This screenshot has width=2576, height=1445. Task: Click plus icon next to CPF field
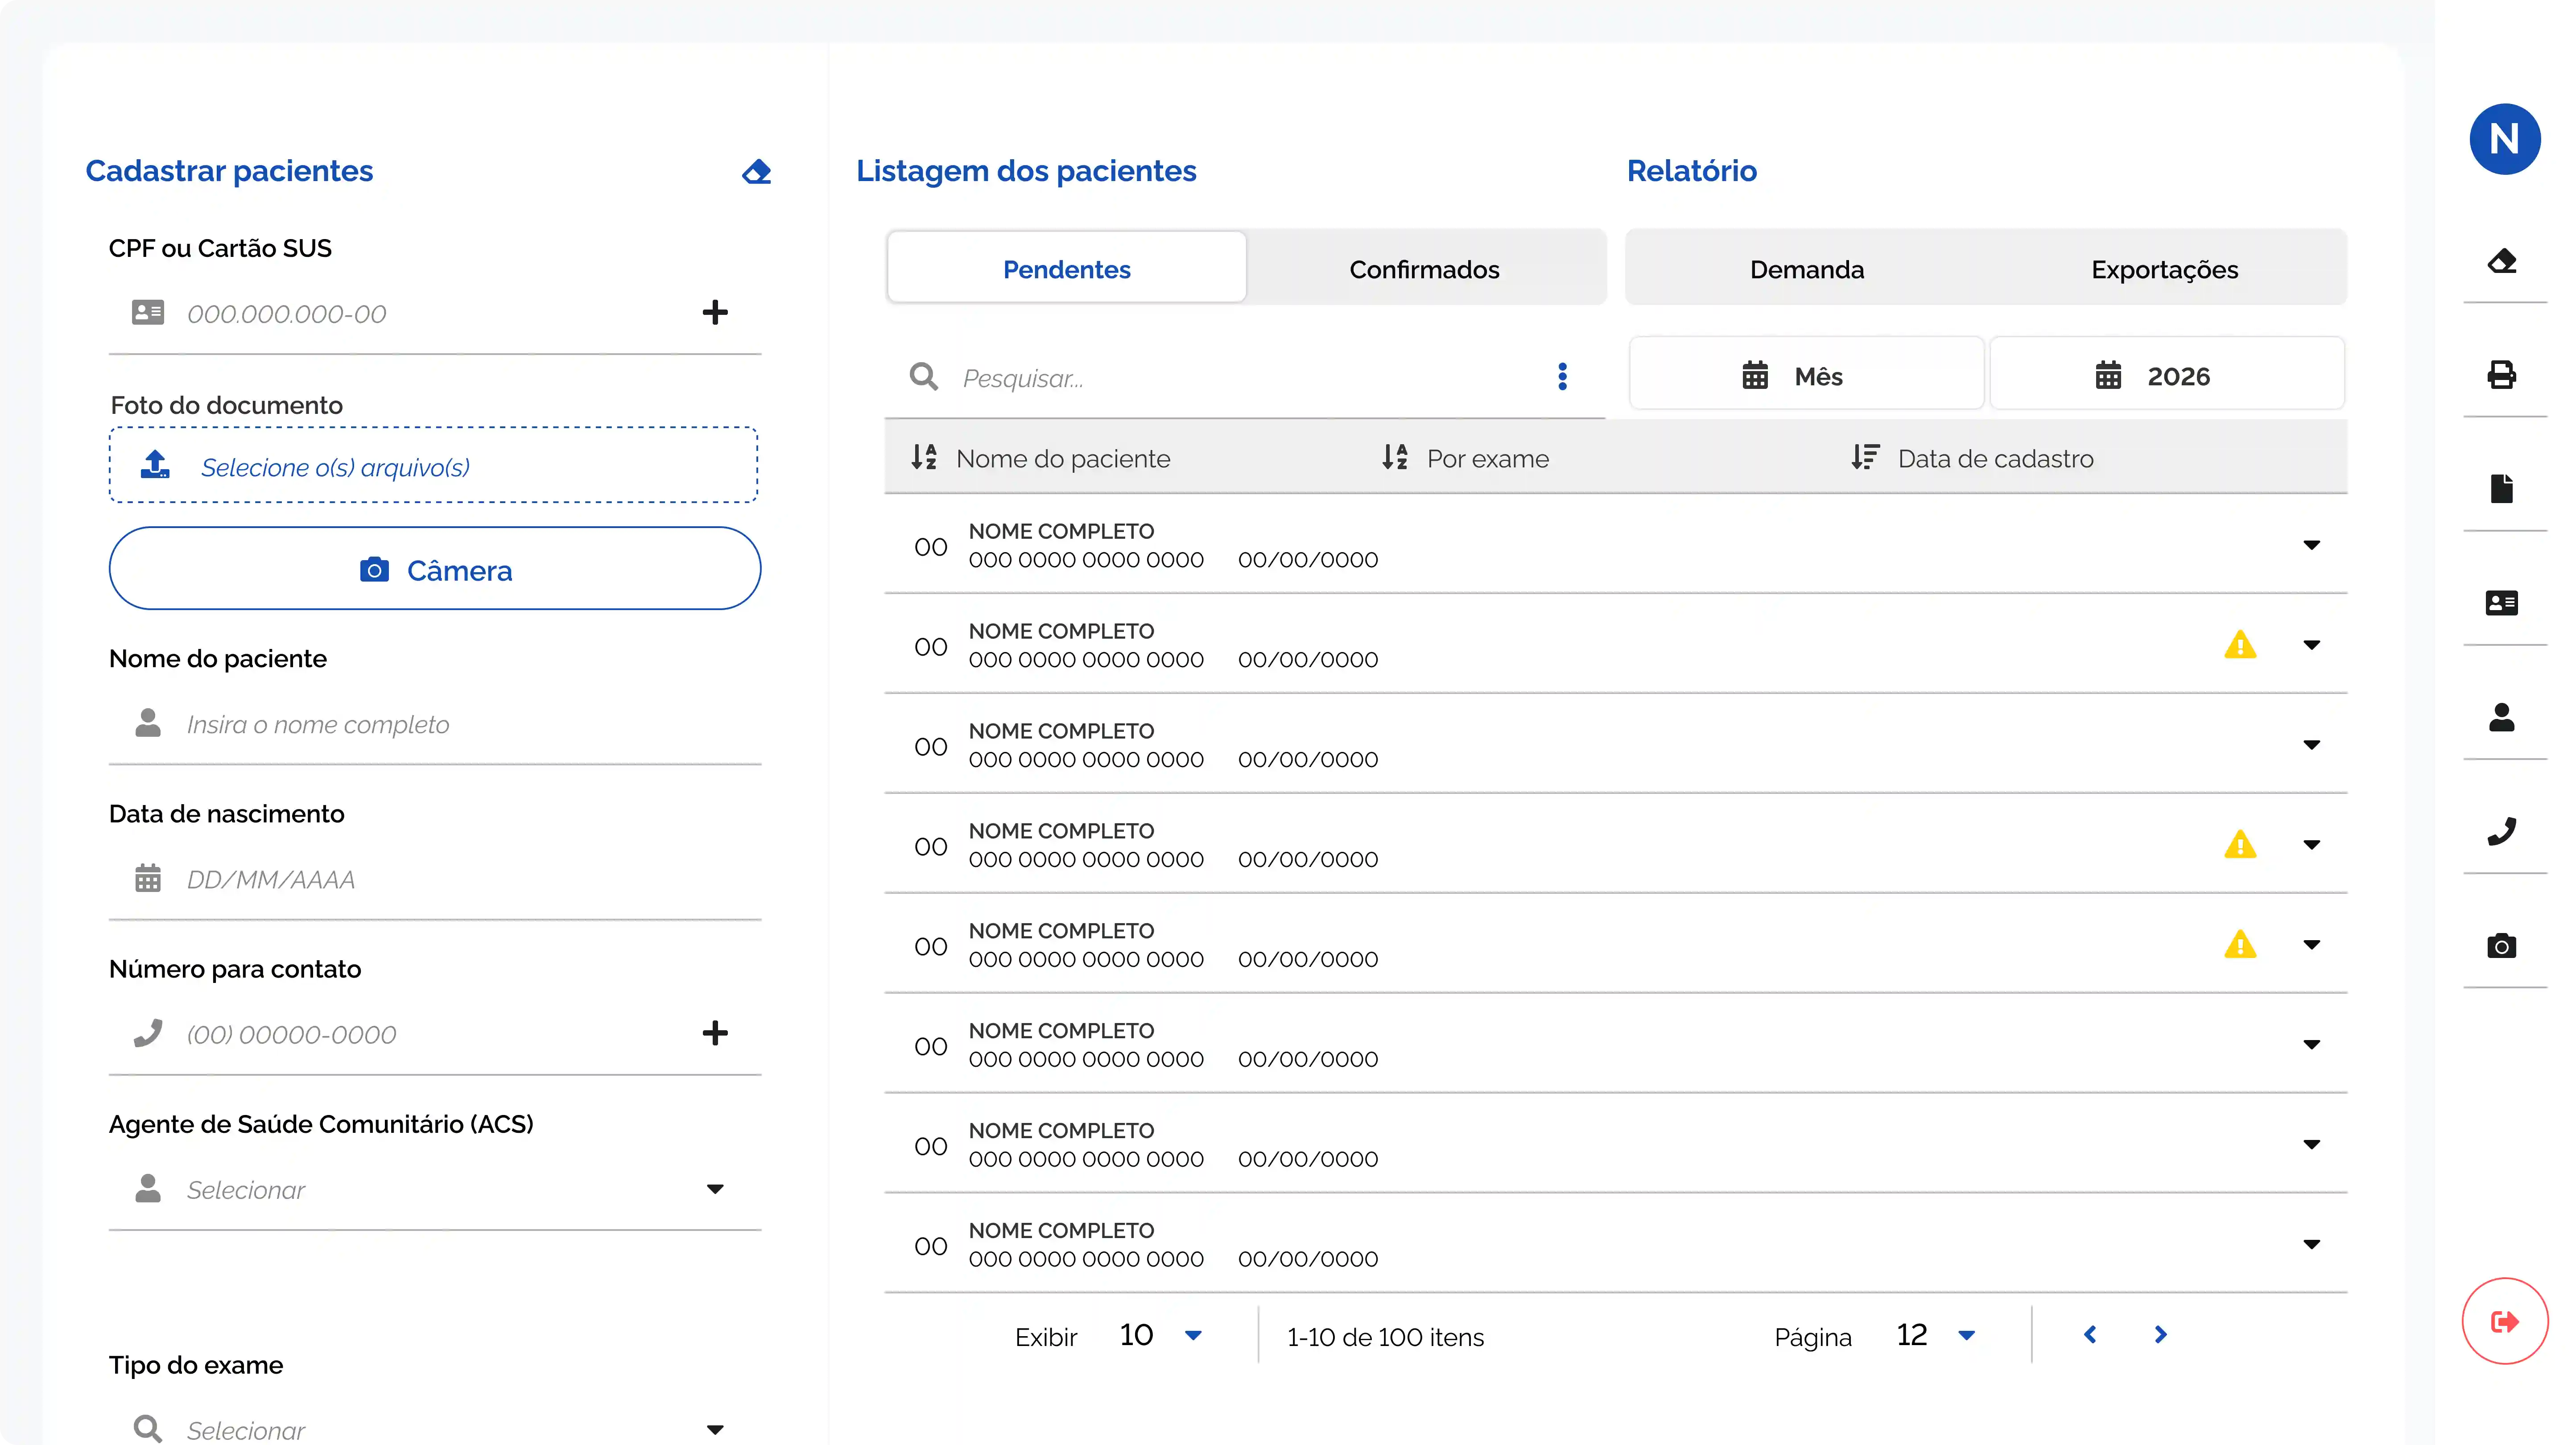click(x=714, y=313)
